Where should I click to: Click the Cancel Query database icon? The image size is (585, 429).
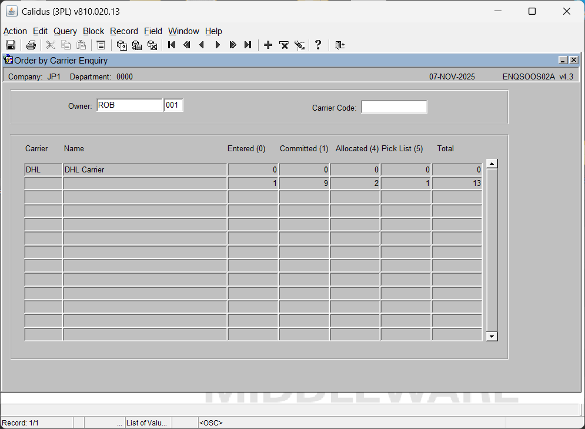click(152, 45)
